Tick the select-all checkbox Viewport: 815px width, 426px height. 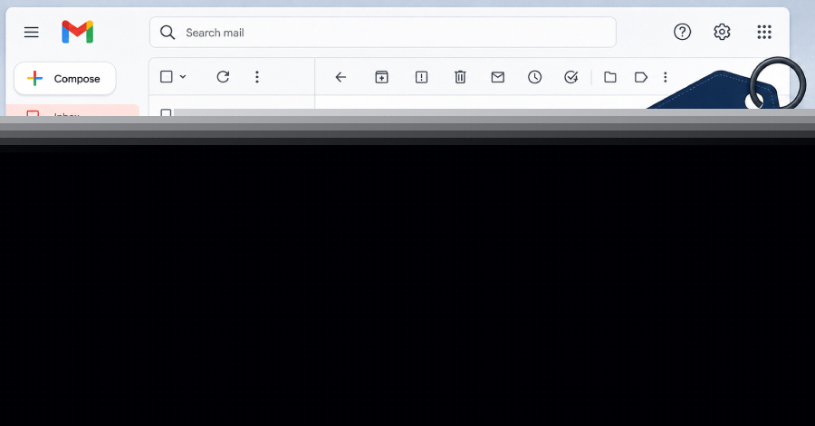167,76
